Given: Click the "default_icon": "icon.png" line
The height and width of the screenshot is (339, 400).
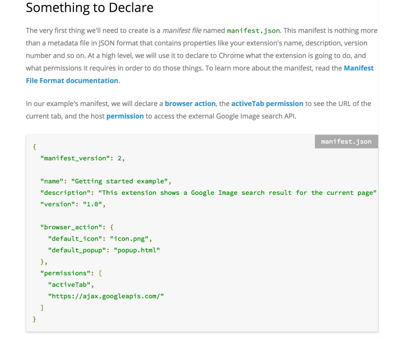Looking at the screenshot, I should [100, 238].
